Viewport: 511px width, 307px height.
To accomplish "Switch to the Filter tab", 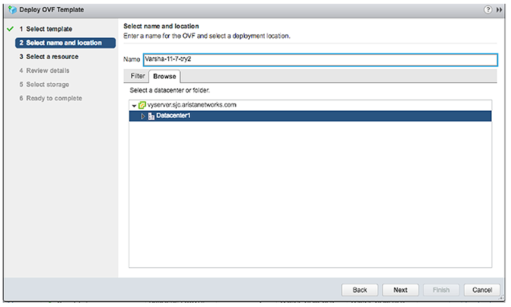I will click(138, 76).
